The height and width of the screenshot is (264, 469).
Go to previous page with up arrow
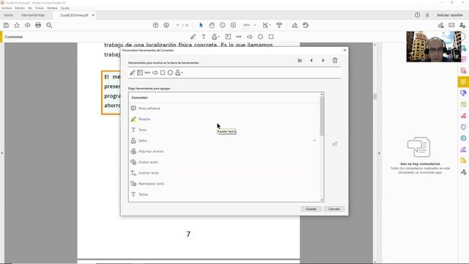(155, 25)
